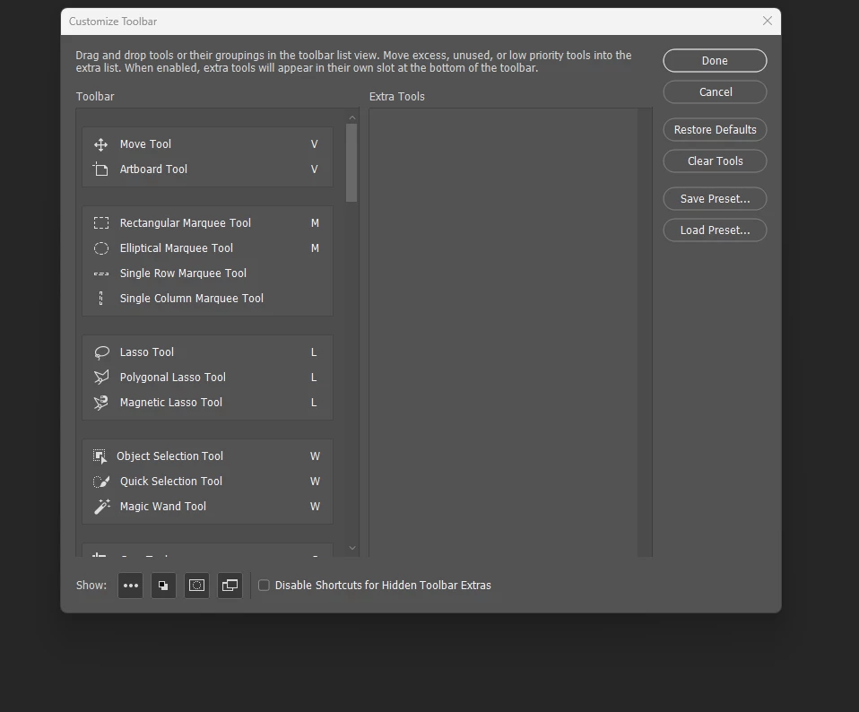This screenshot has height=712, width=859.
Task: Open the Load Preset dialog
Action: 715,230
